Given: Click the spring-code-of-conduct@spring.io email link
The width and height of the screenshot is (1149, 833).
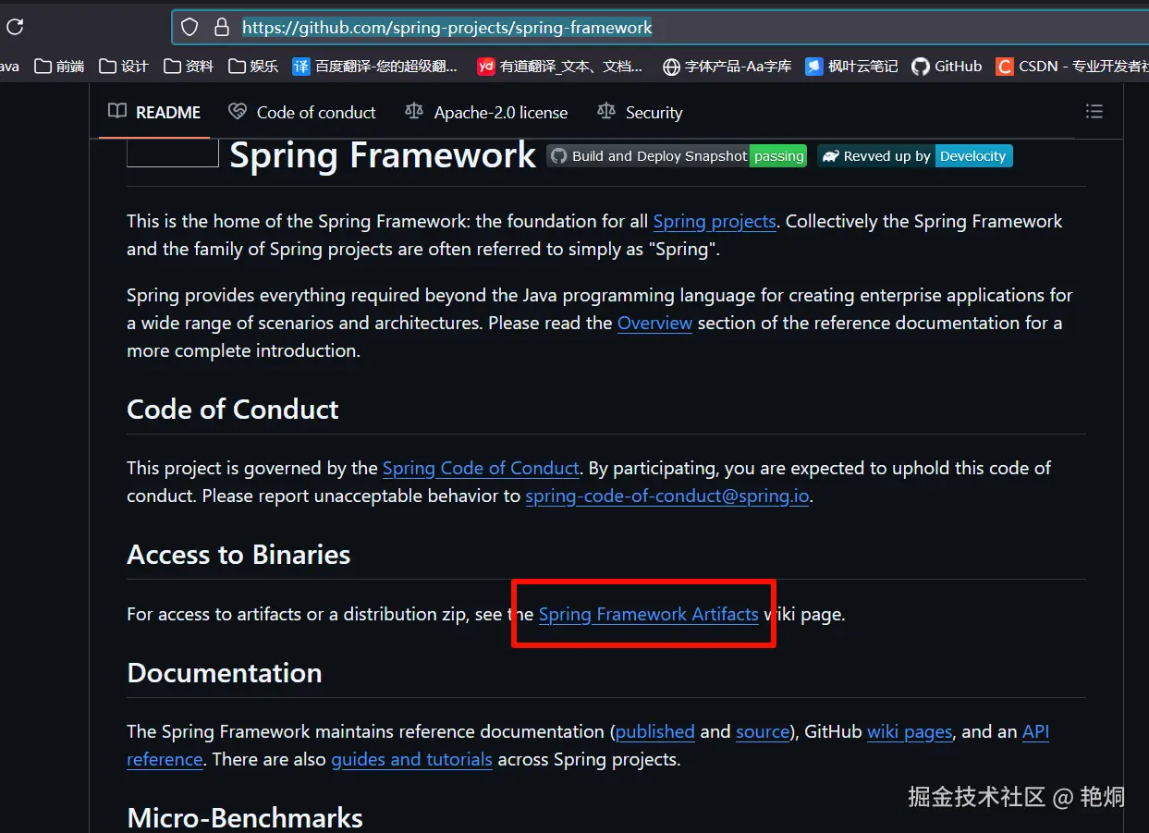Looking at the screenshot, I should click(x=667, y=496).
